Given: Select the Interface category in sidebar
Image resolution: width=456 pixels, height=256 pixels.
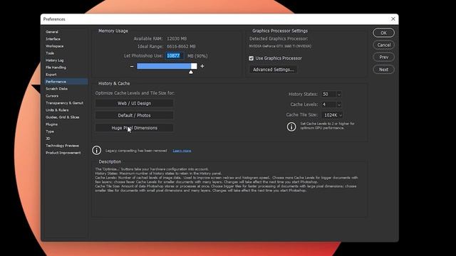Looking at the screenshot, I should 53,39.
